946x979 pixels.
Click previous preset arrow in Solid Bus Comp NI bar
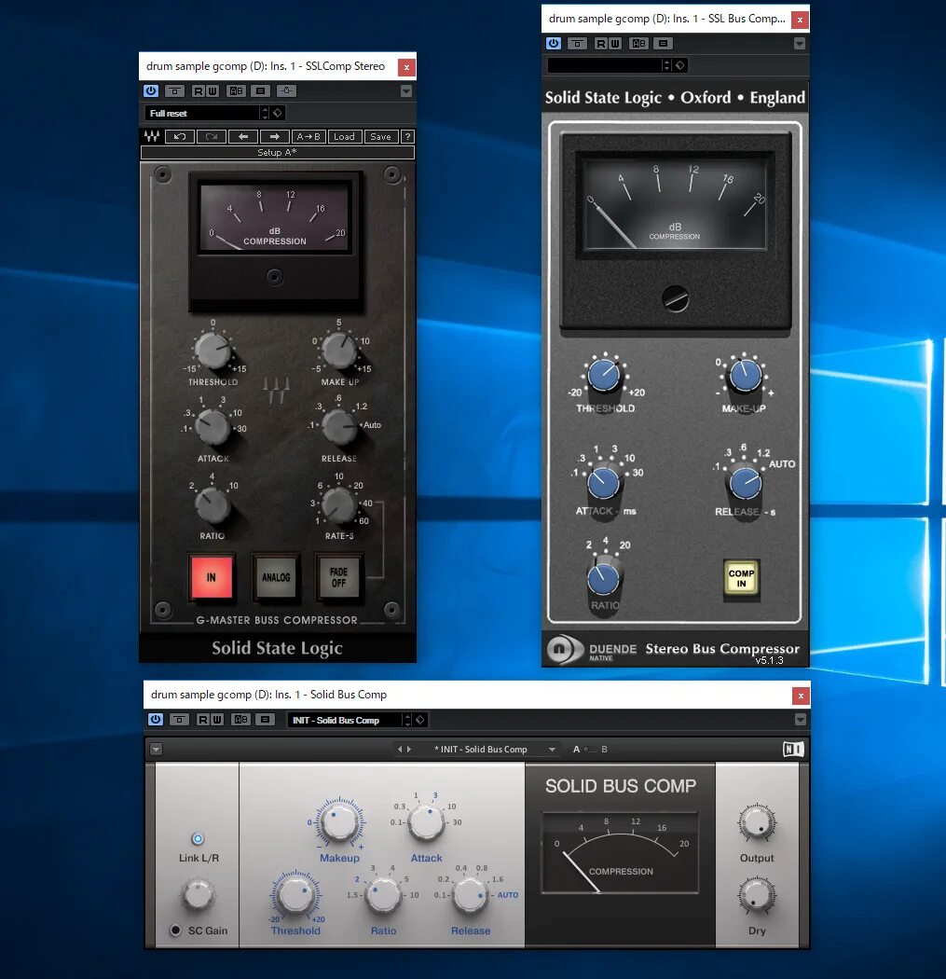tap(400, 750)
